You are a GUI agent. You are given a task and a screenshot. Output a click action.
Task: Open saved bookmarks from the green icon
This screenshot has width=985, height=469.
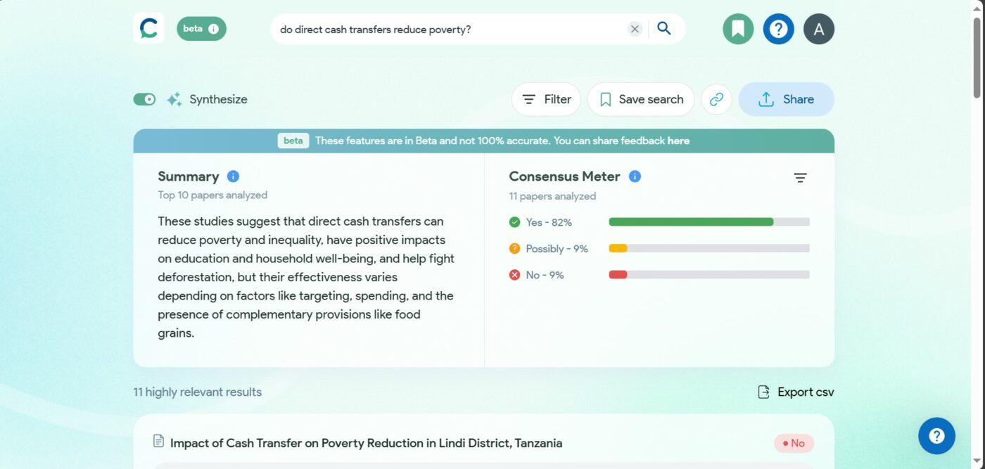pos(738,29)
